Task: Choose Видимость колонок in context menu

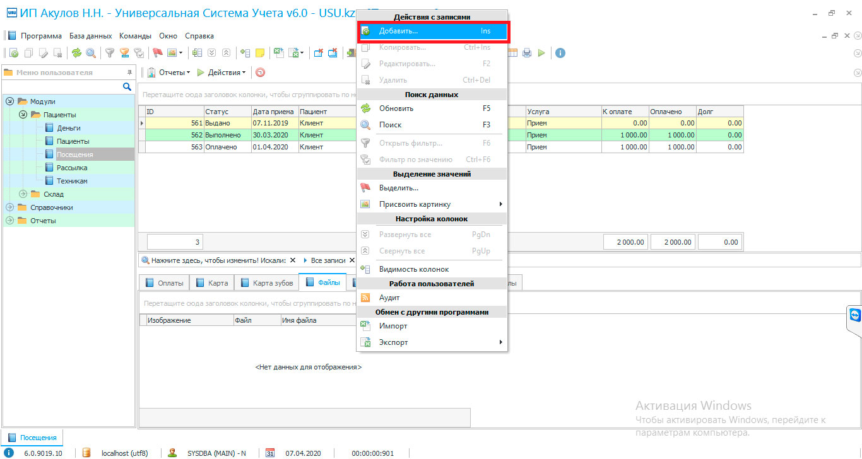Action: pyautogui.click(x=432, y=269)
